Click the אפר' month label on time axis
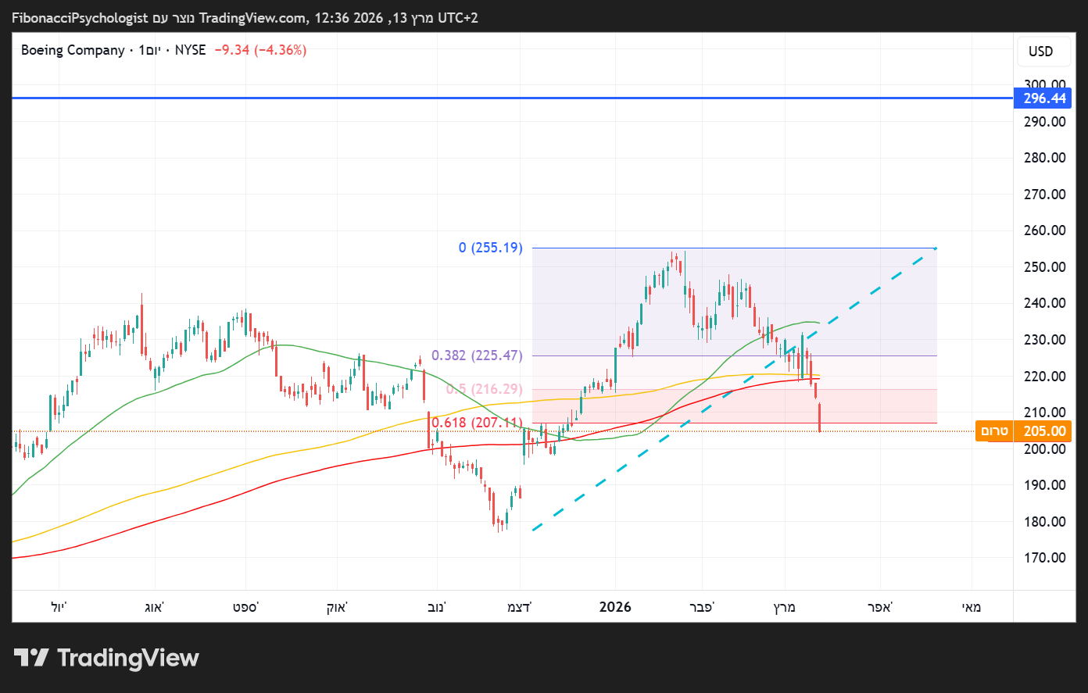The image size is (1088, 693). [879, 607]
